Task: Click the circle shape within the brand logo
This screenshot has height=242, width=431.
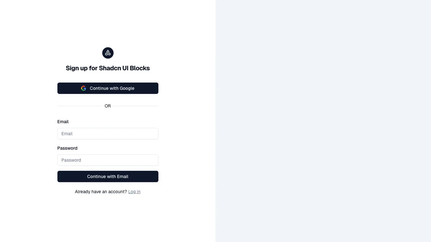Action: point(109,54)
